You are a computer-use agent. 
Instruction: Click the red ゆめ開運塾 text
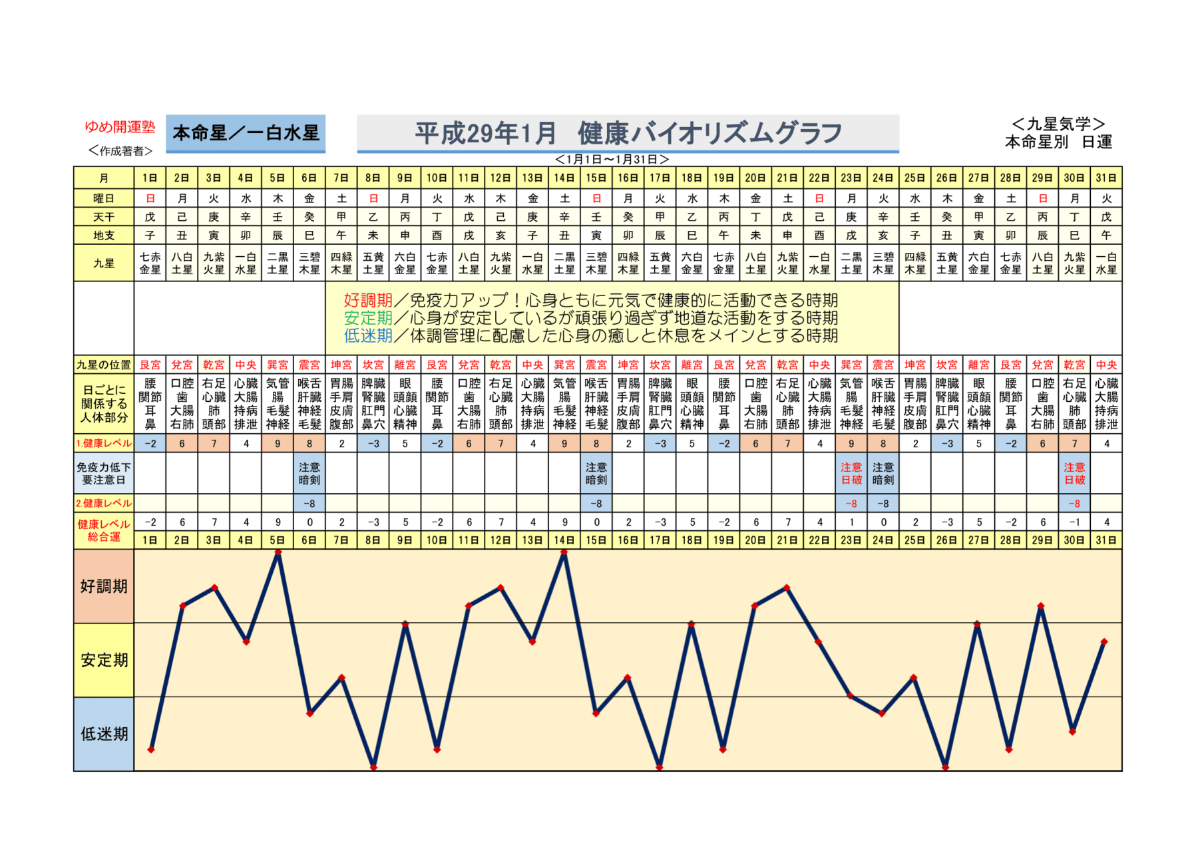120,127
